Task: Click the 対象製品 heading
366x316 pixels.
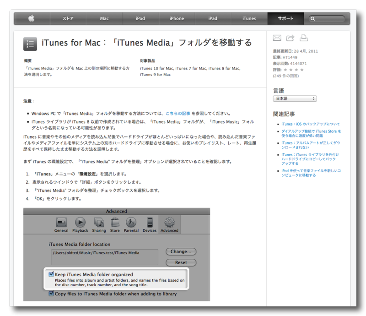Action: point(147,61)
